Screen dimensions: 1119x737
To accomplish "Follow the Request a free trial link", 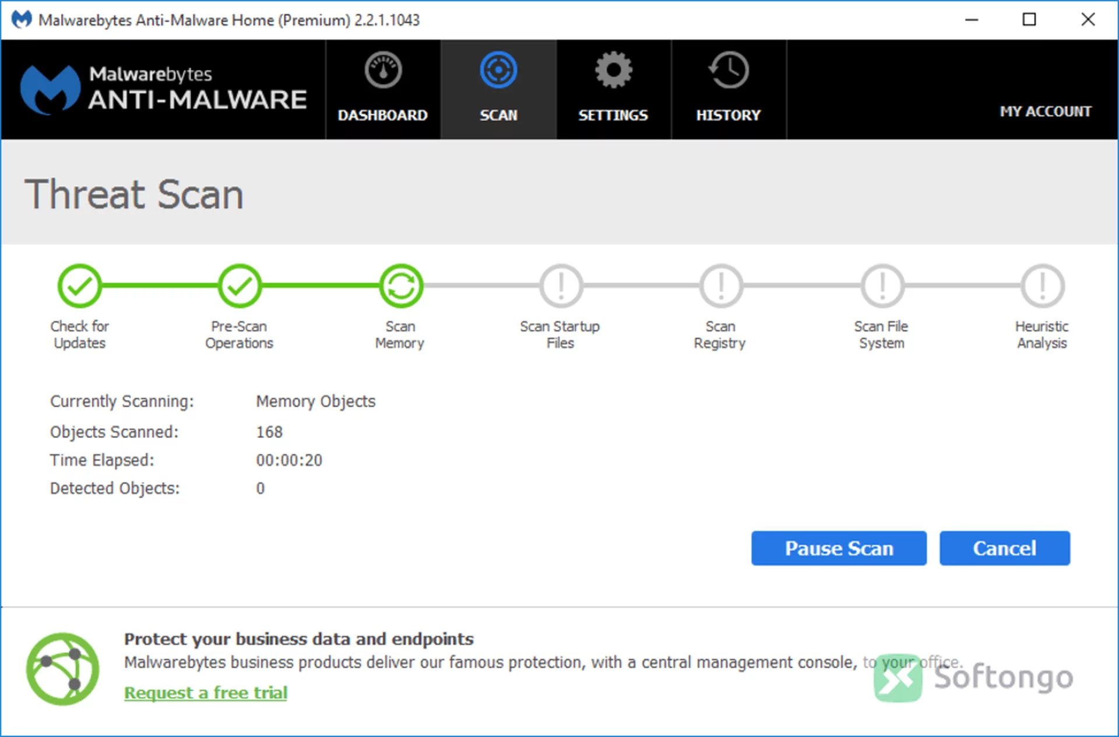I will [206, 693].
